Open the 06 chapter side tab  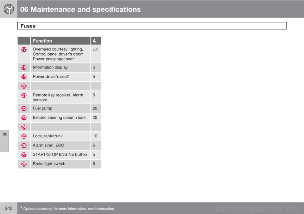[4, 141]
